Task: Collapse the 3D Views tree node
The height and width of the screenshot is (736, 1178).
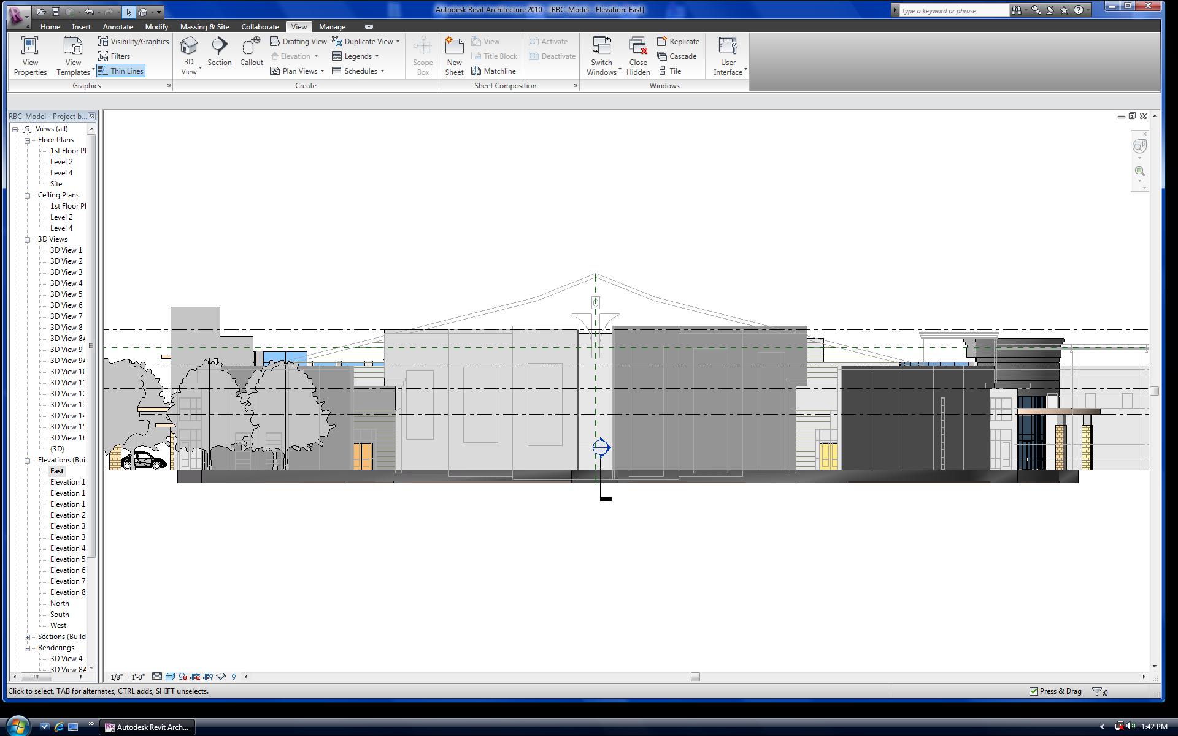Action: tap(28, 239)
